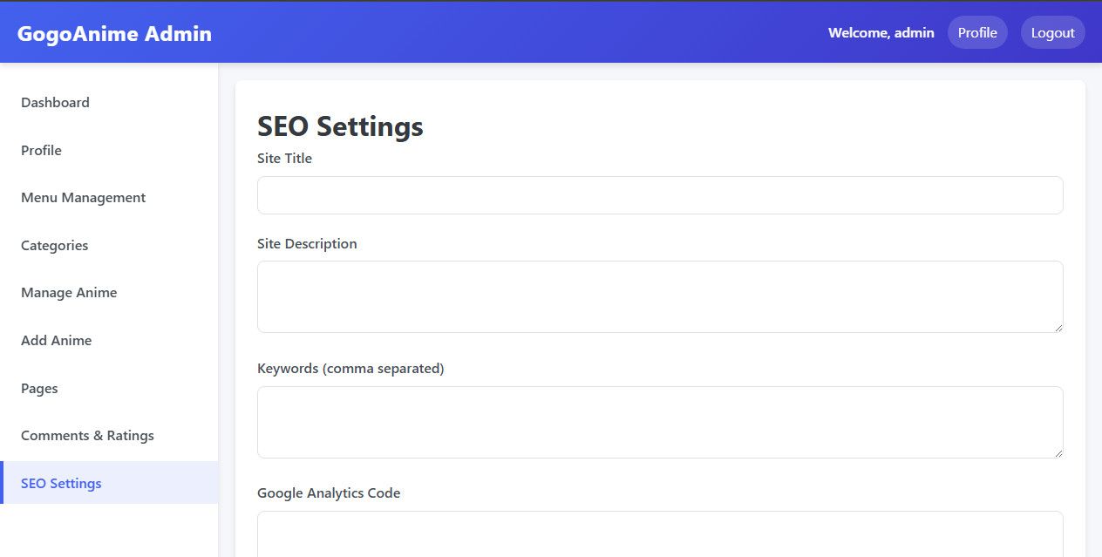Click the Keywords textarea resize handle
1102x557 pixels.
coord(1058,453)
